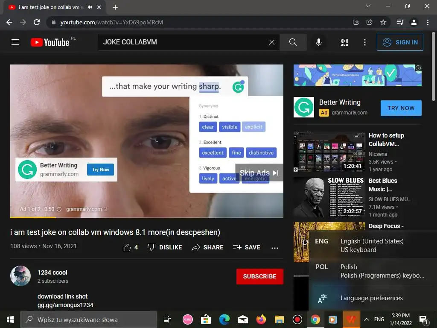Click the ad progress bar
Screen dimensions: 437x328
pyautogui.click(x=147, y=217)
